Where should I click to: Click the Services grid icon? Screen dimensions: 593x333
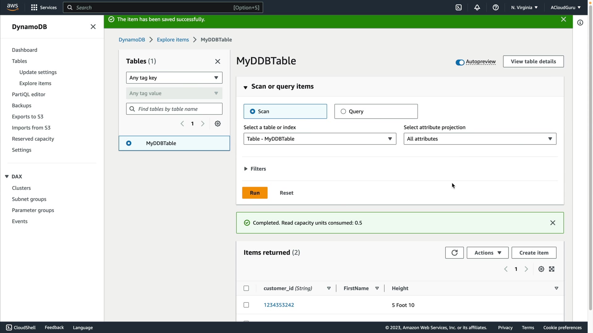[34, 7]
